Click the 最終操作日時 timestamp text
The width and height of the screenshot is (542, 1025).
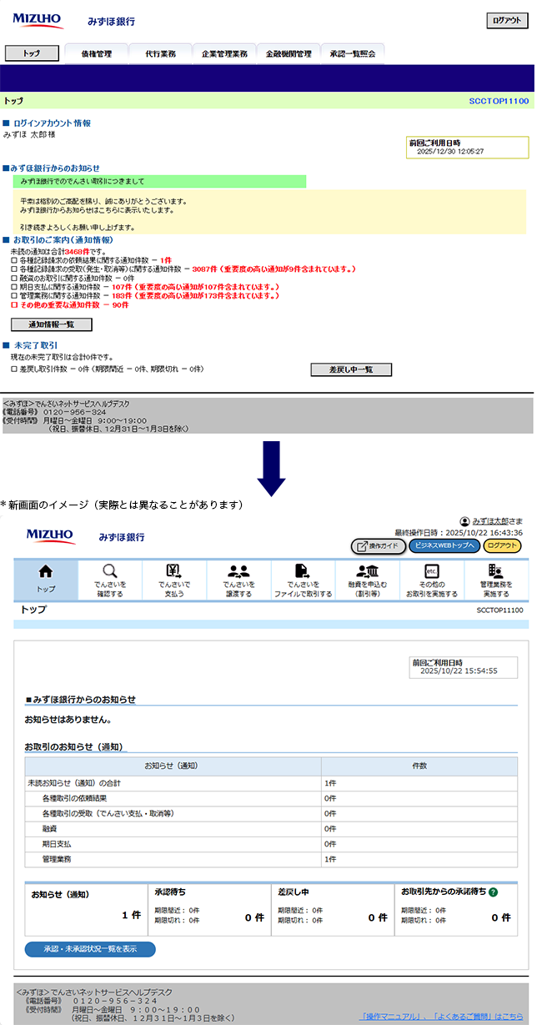(x=459, y=532)
